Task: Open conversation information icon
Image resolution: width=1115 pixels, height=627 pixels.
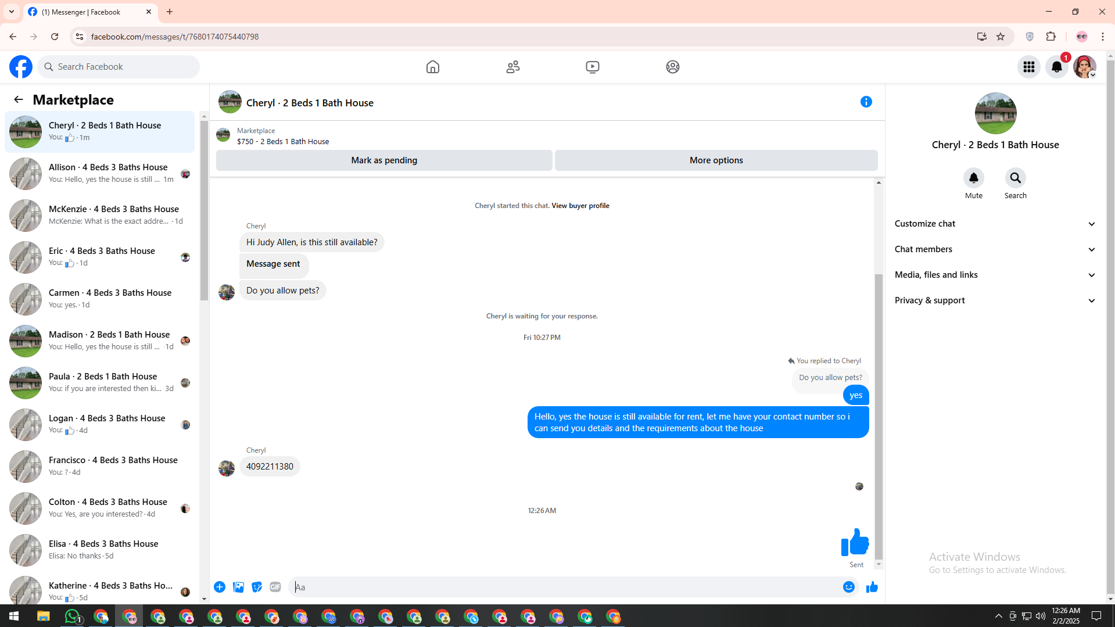Action: point(866,102)
